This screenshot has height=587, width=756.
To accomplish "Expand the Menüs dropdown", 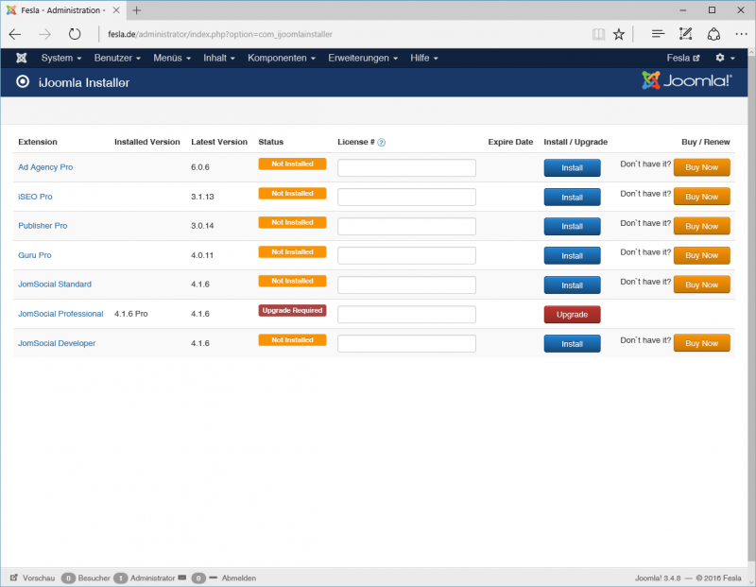I will (172, 58).
